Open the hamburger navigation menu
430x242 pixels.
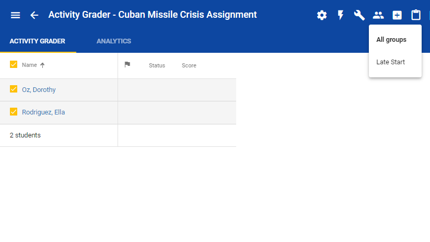pos(16,15)
